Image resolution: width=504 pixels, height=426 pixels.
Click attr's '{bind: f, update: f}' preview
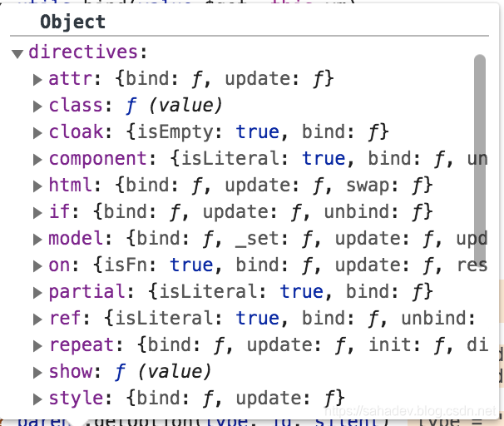tap(225, 79)
